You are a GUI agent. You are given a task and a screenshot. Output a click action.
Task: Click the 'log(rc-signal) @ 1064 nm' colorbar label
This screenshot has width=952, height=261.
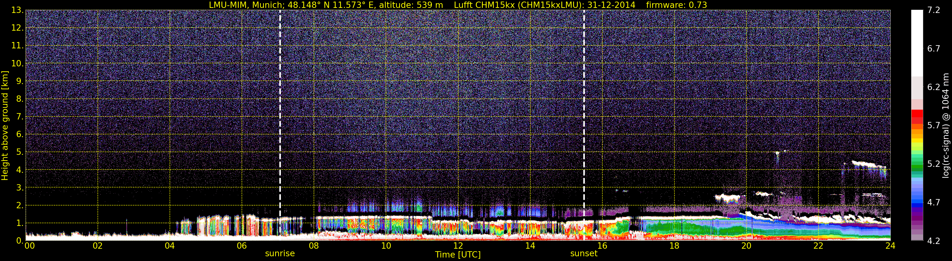[x=945, y=126]
